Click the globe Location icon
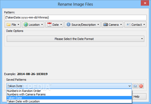This screenshot has height=104, width=151. pyautogui.click(x=26, y=25)
